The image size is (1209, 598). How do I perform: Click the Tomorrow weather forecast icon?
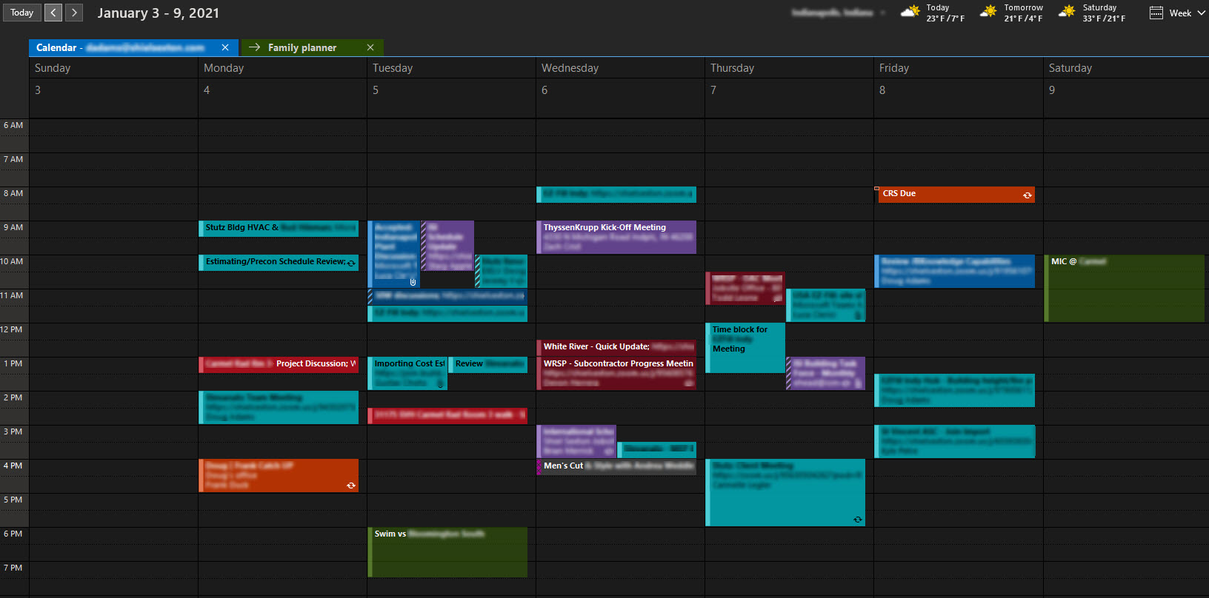coord(988,13)
